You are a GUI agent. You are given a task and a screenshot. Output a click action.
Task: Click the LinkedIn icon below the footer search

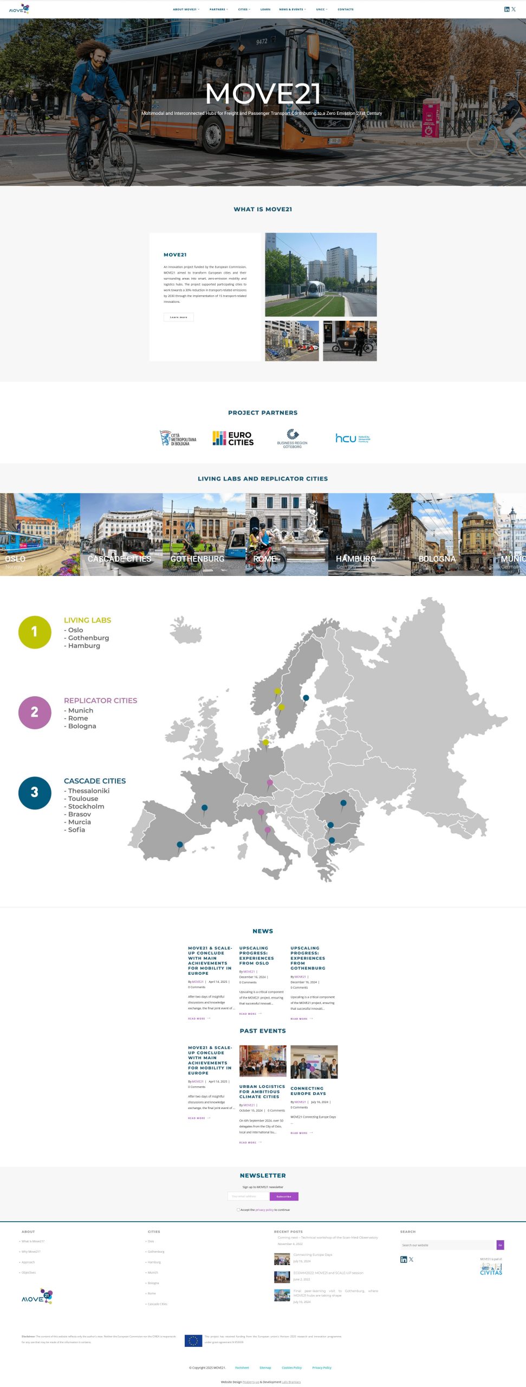click(x=403, y=1259)
